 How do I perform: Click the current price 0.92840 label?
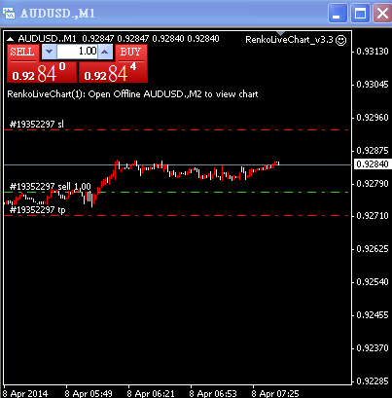click(x=373, y=164)
